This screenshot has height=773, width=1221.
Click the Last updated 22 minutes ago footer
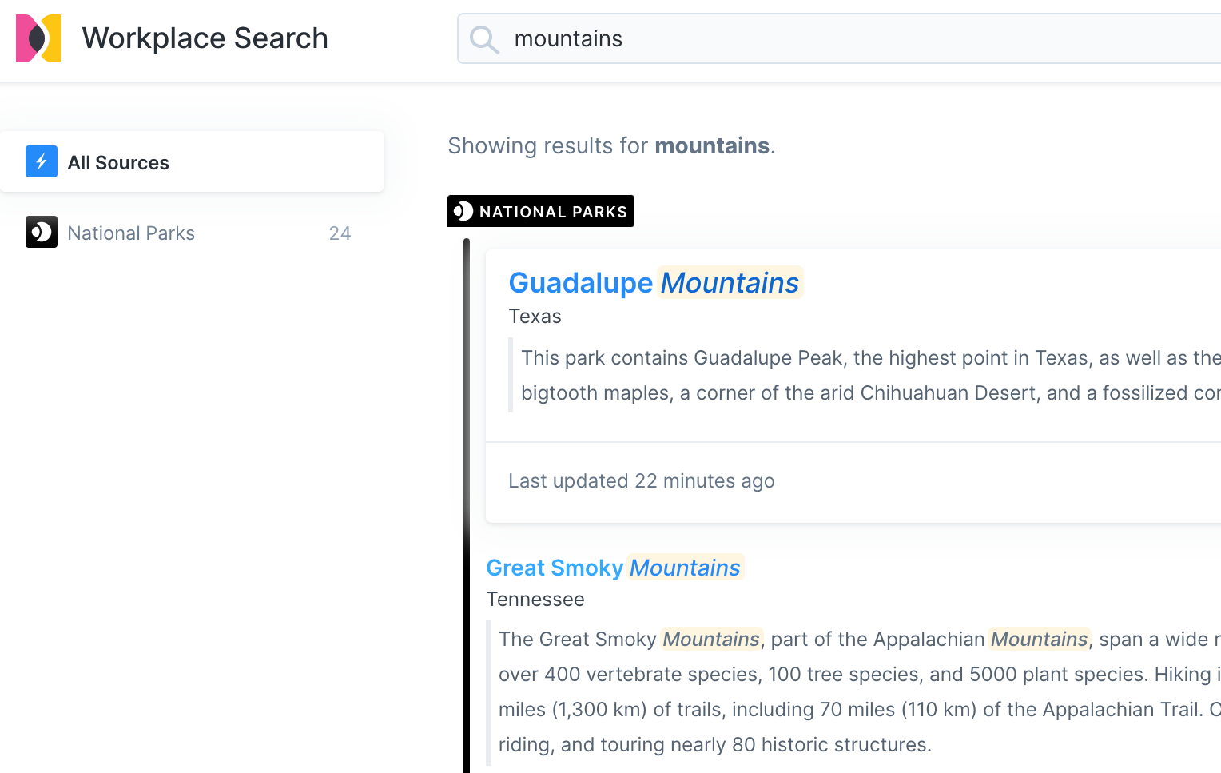point(641,481)
